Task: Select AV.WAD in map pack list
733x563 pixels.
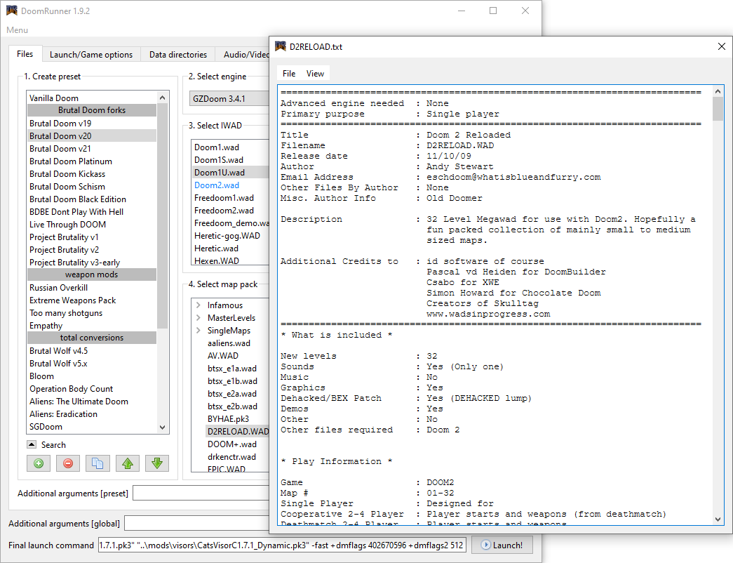Action: 223,356
